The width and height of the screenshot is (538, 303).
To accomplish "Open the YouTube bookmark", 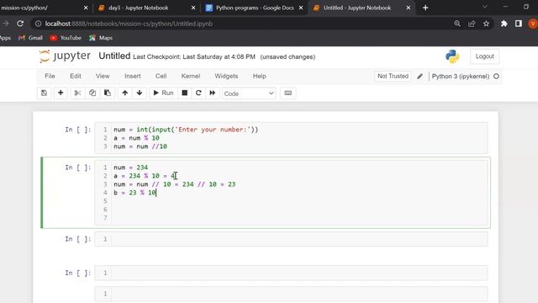I will (66, 38).
